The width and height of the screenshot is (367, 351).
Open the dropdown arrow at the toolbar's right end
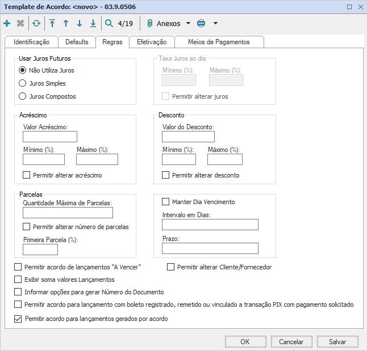click(x=215, y=24)
